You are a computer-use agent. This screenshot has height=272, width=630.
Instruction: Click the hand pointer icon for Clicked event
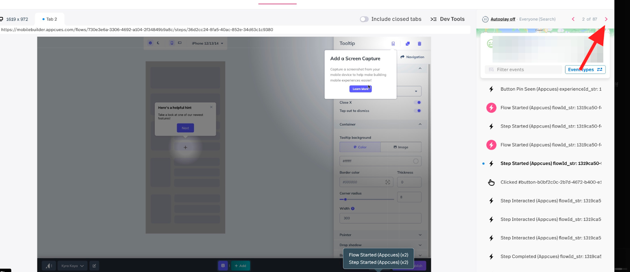tap(491, 182)
